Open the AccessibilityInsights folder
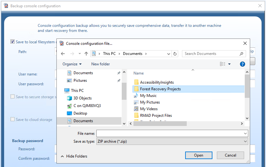The width and height of the screenshot is (266, 167). pos(157,82)
